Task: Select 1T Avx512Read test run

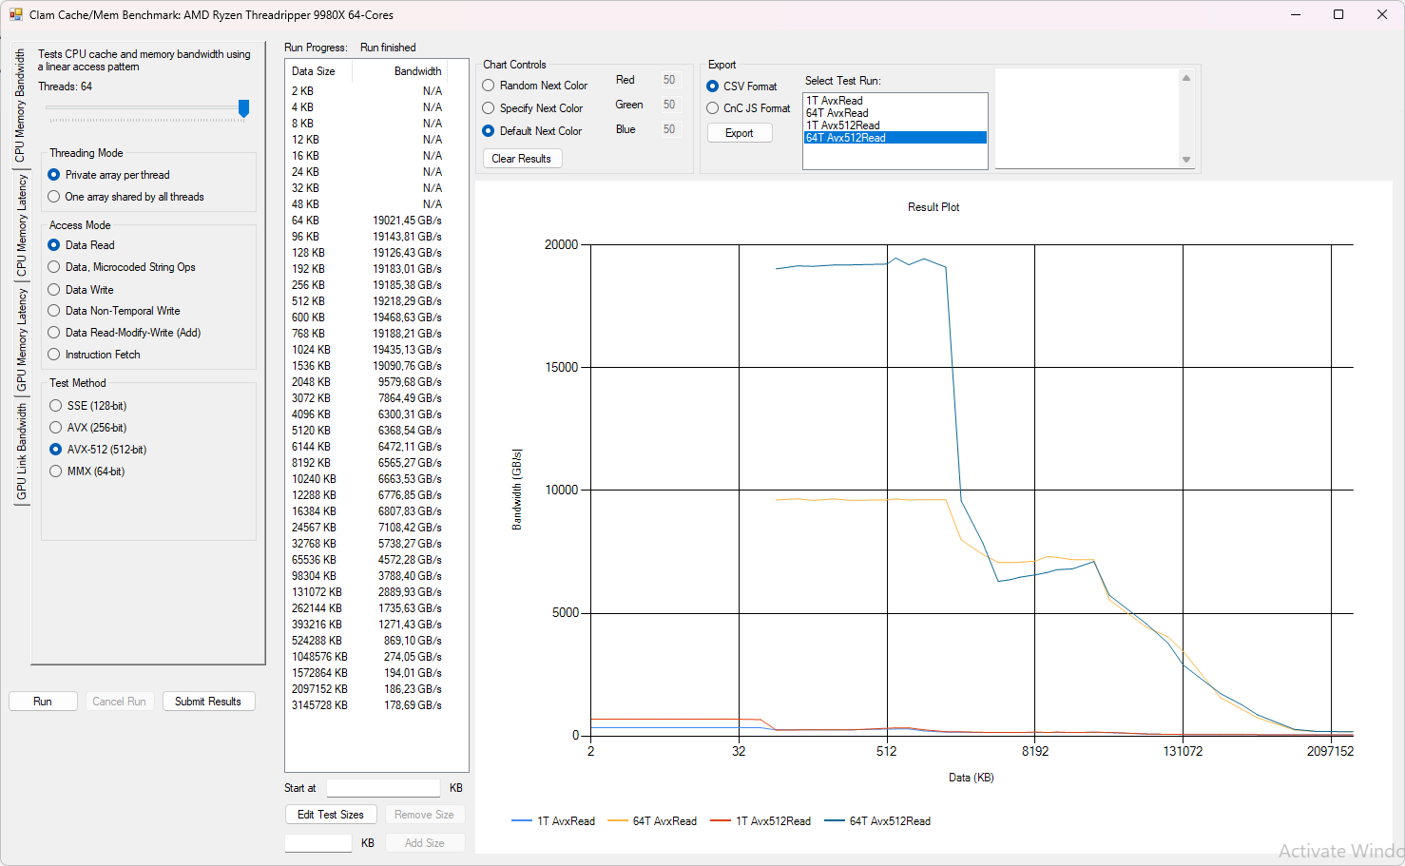Action: point(895,125)
